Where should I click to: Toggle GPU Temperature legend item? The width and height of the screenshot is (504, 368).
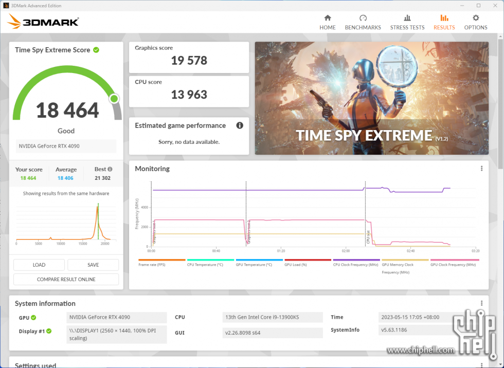[x=259, y=263]
